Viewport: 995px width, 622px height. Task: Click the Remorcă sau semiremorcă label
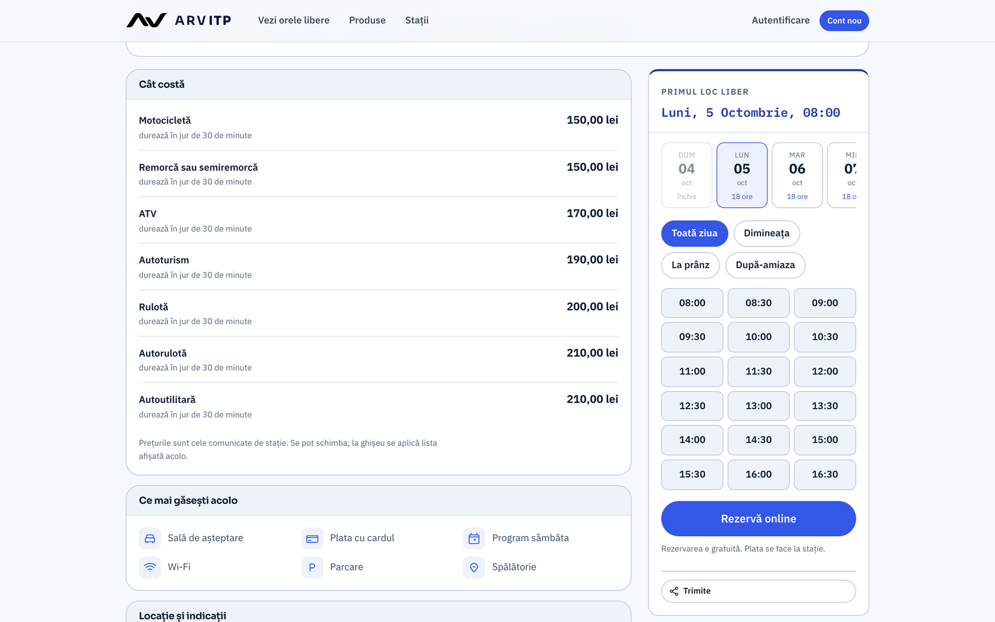pos(198,168)
